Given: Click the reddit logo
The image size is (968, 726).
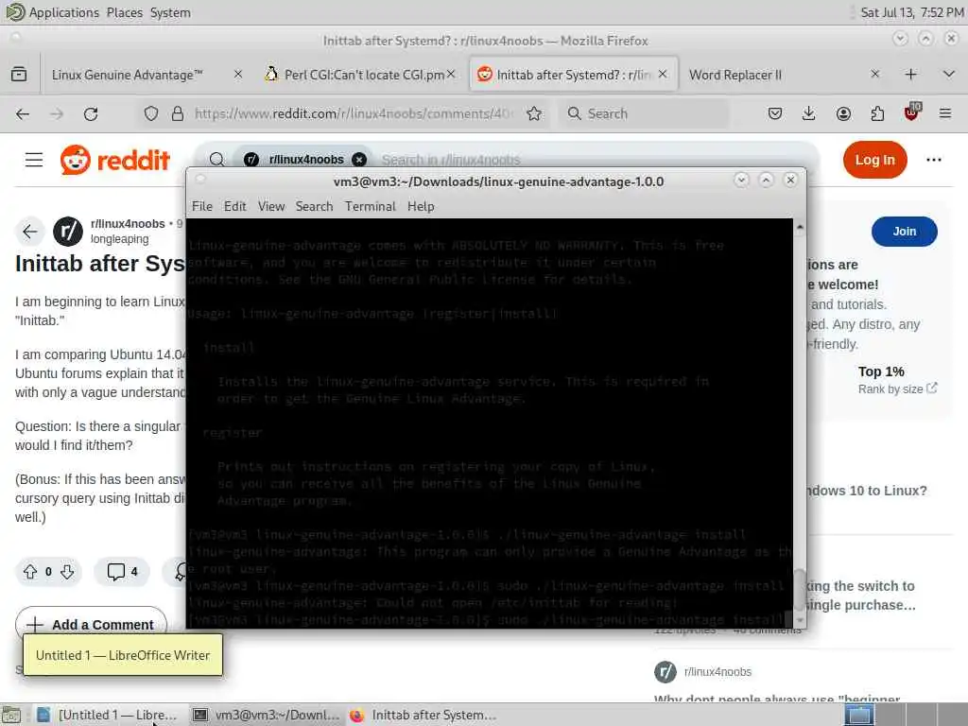Looking at the screenshot, I should click(114, 160).
